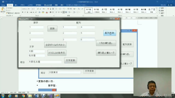Click the Cut scissors icon
The height and width of the screenshot is (98, 175).
point(7,8)
